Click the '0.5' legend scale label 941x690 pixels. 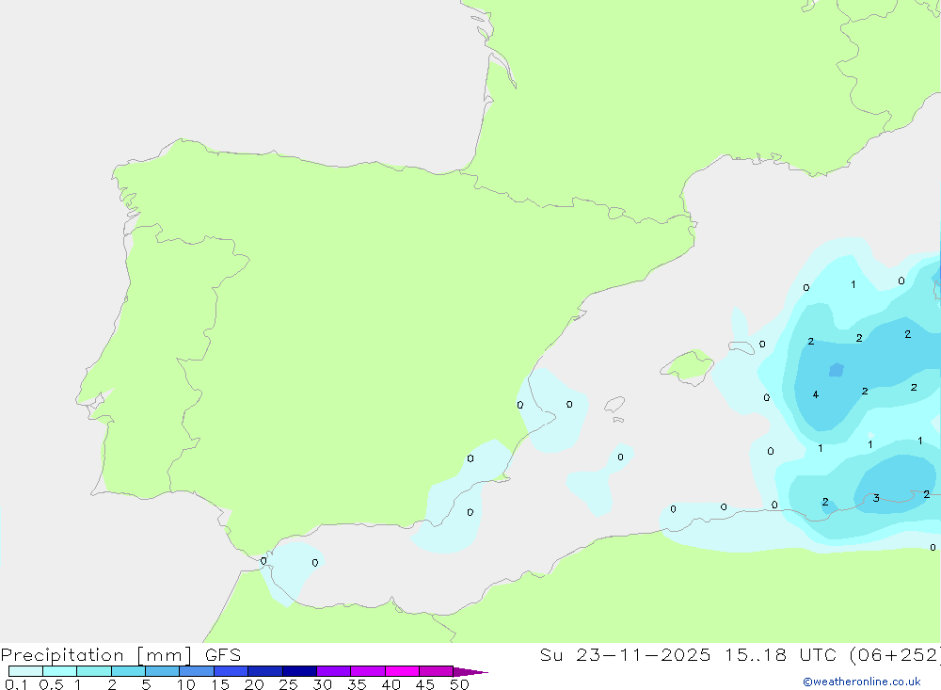tap(51, 684)
